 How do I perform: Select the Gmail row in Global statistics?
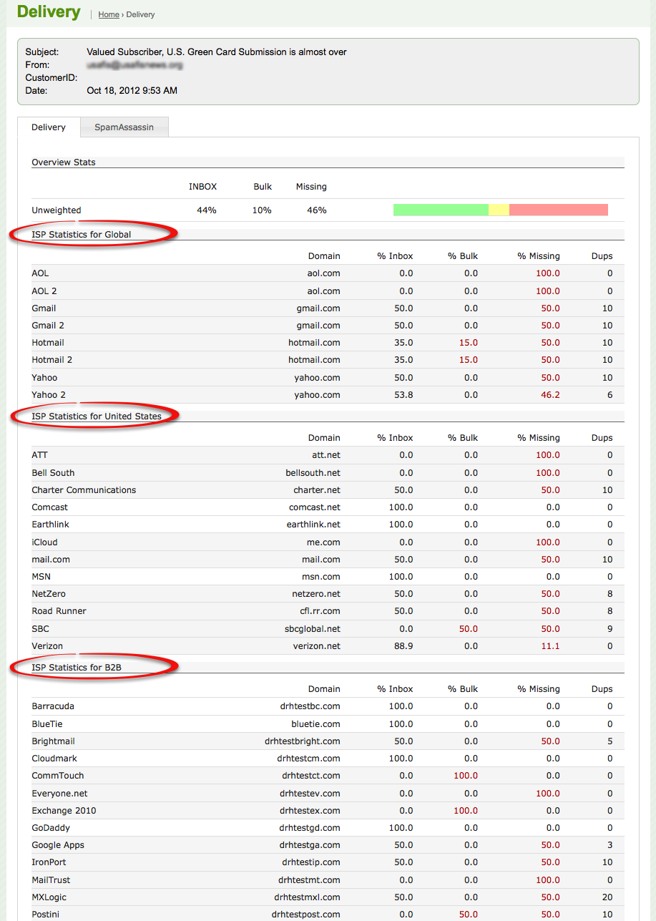pos(44,308)
